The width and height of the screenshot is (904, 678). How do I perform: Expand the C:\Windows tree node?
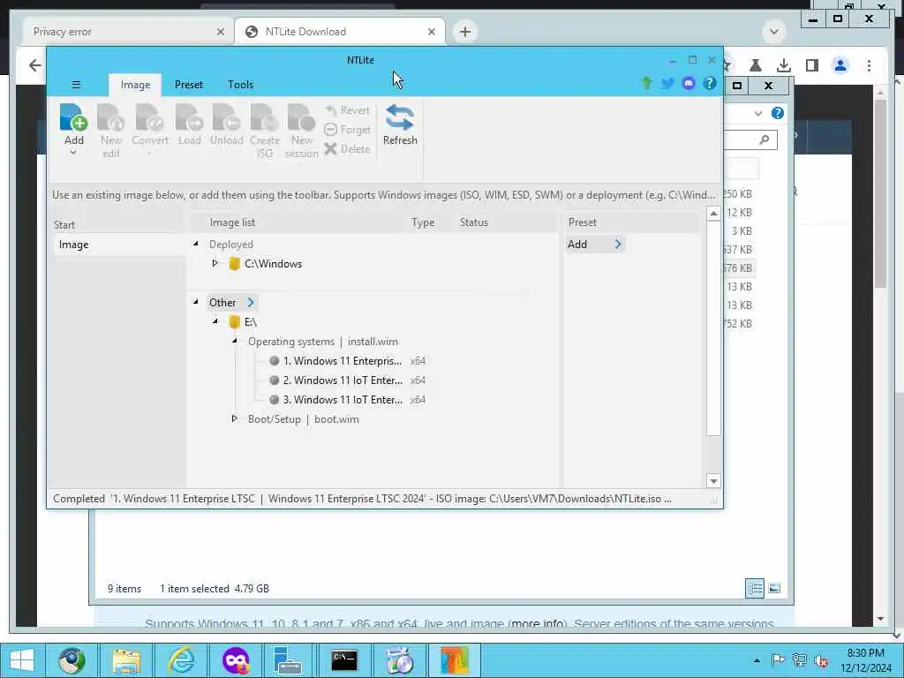[215, 263]
